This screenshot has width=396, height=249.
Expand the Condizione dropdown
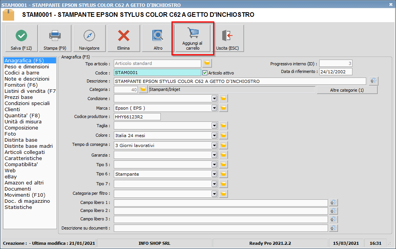(x=214, y=98)
